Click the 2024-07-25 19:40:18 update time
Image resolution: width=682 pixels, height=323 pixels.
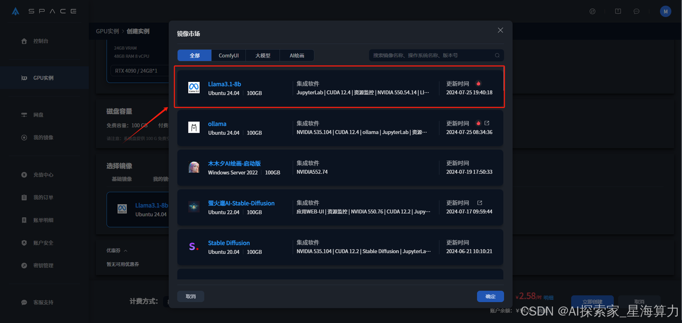tap(469, 93)
